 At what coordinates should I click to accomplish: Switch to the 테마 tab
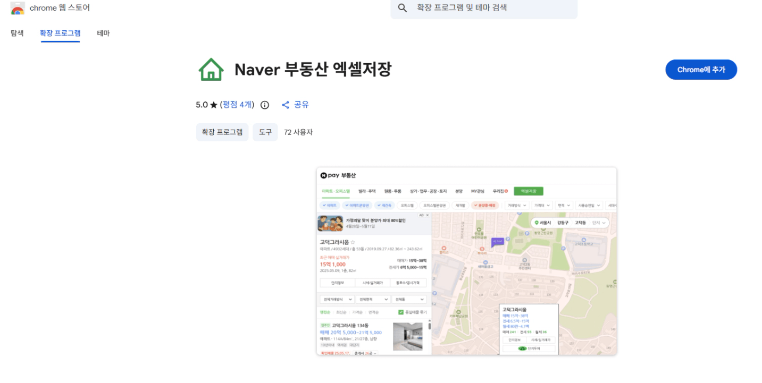(x=103, y=33)
